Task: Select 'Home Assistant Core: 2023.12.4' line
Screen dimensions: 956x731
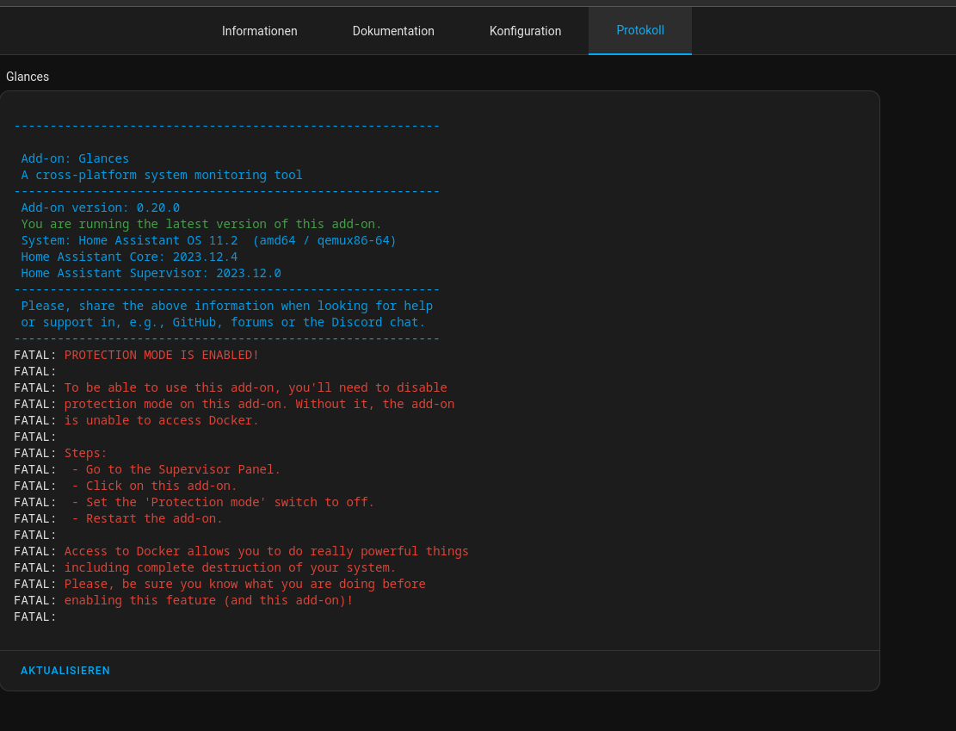Action: pyautogui.click(x=129, y=257)
